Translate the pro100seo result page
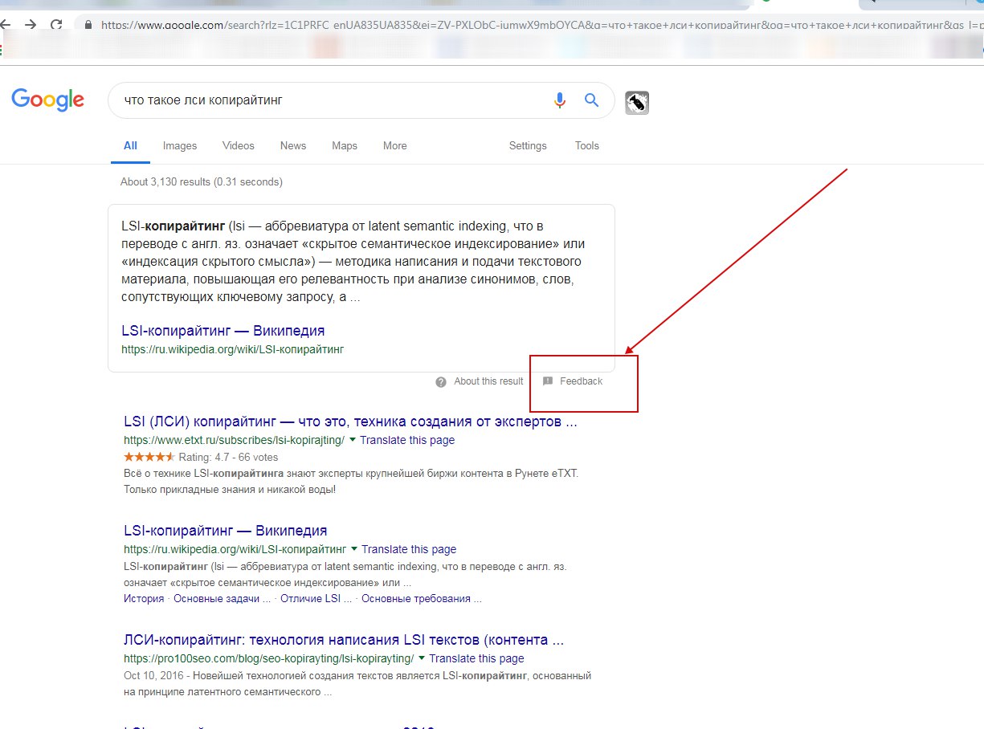The image size is (984, 729). (476, 658)
